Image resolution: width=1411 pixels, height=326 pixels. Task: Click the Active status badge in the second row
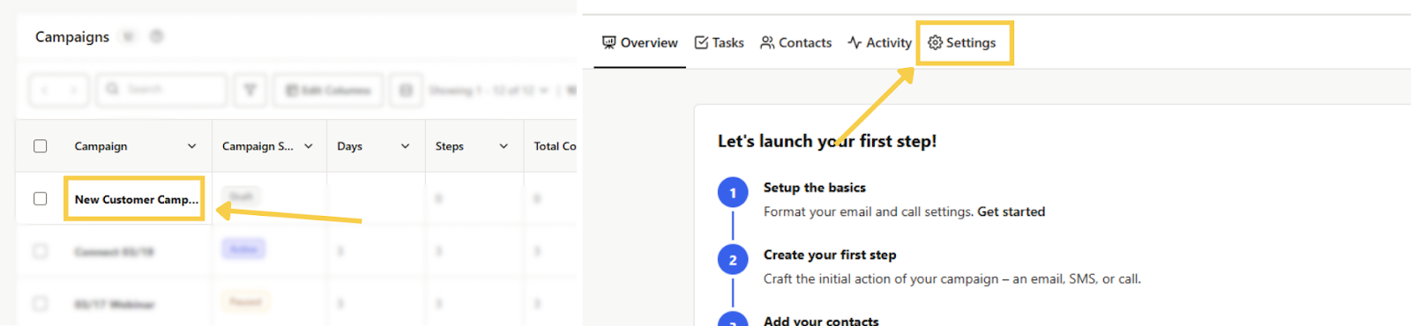(x=243, y=249)
